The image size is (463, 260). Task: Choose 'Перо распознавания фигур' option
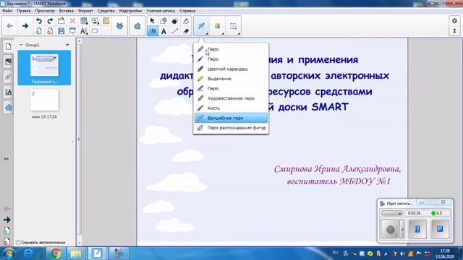pyautogui.click(x=231, y=128)
